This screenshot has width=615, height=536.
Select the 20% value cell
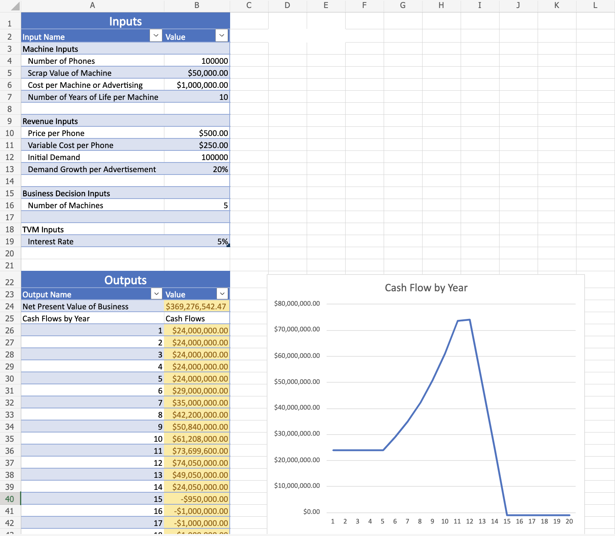tap(197, 169)
